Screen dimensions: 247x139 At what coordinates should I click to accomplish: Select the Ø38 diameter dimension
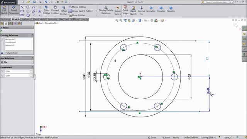coord(84,76)
